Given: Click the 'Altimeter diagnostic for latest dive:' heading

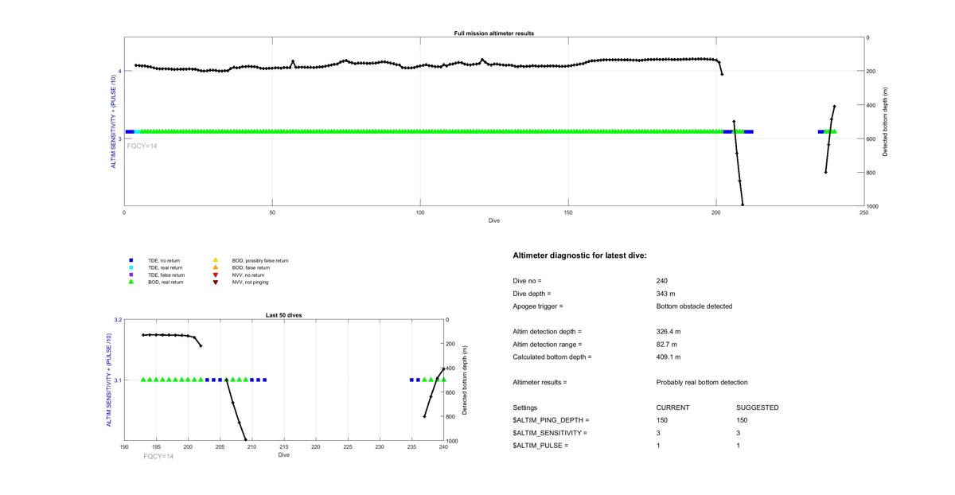Looking at the screenshot, I should click(580, 256).
